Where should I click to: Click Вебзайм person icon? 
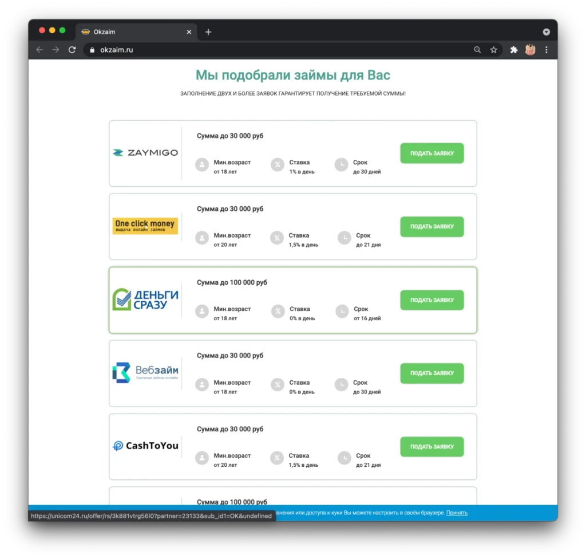click(x=202, y=385)
